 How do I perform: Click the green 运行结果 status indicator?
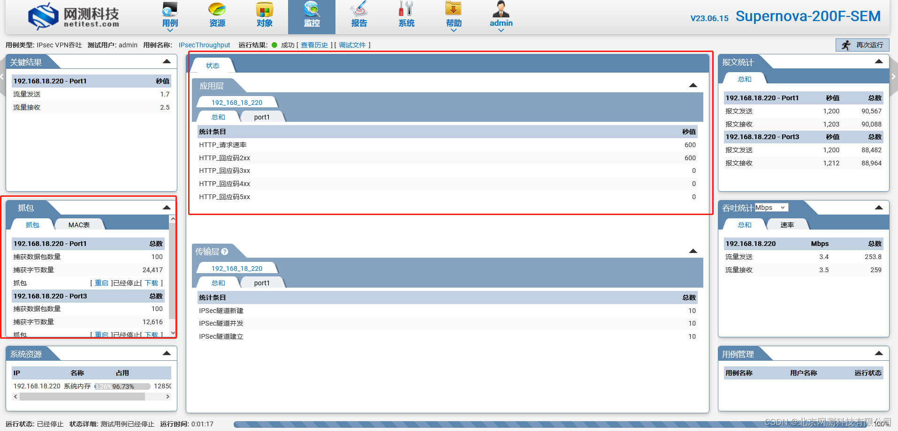click(x=274, y=45)
